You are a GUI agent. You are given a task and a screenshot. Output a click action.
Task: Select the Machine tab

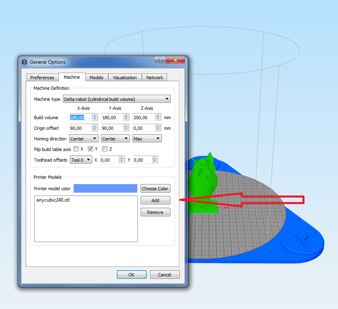click(x=72, y=77)
